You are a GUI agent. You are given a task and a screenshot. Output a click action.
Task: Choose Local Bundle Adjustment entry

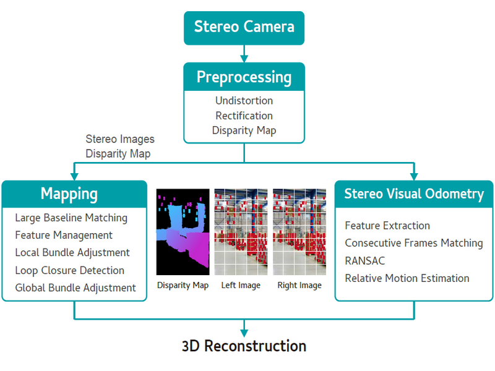pyautogui.click(x=72, y=252)
